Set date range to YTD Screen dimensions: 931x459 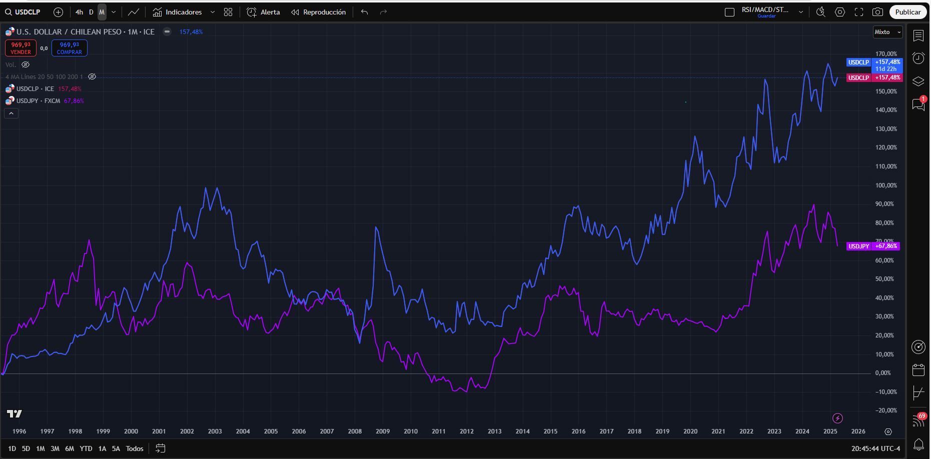86,448
